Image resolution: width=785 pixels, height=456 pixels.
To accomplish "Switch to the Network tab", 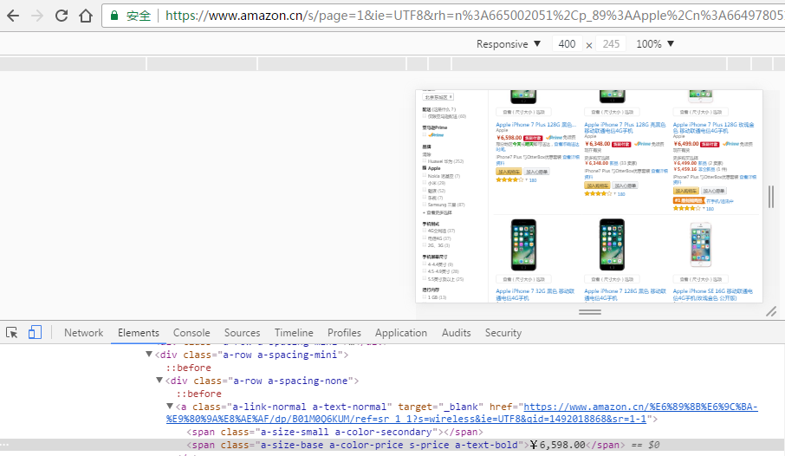I will point(83,333).
